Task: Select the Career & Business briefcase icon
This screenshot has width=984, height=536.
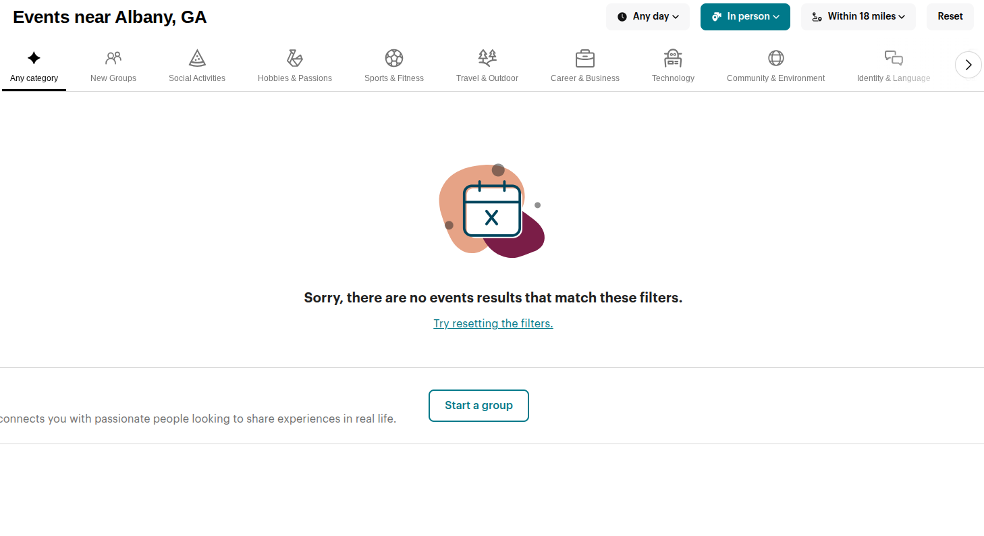Action: (x=585, y=59)
